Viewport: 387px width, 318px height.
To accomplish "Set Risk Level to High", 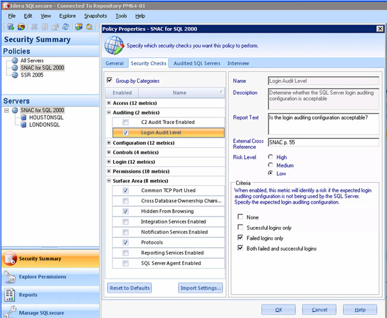I will 270,157.
